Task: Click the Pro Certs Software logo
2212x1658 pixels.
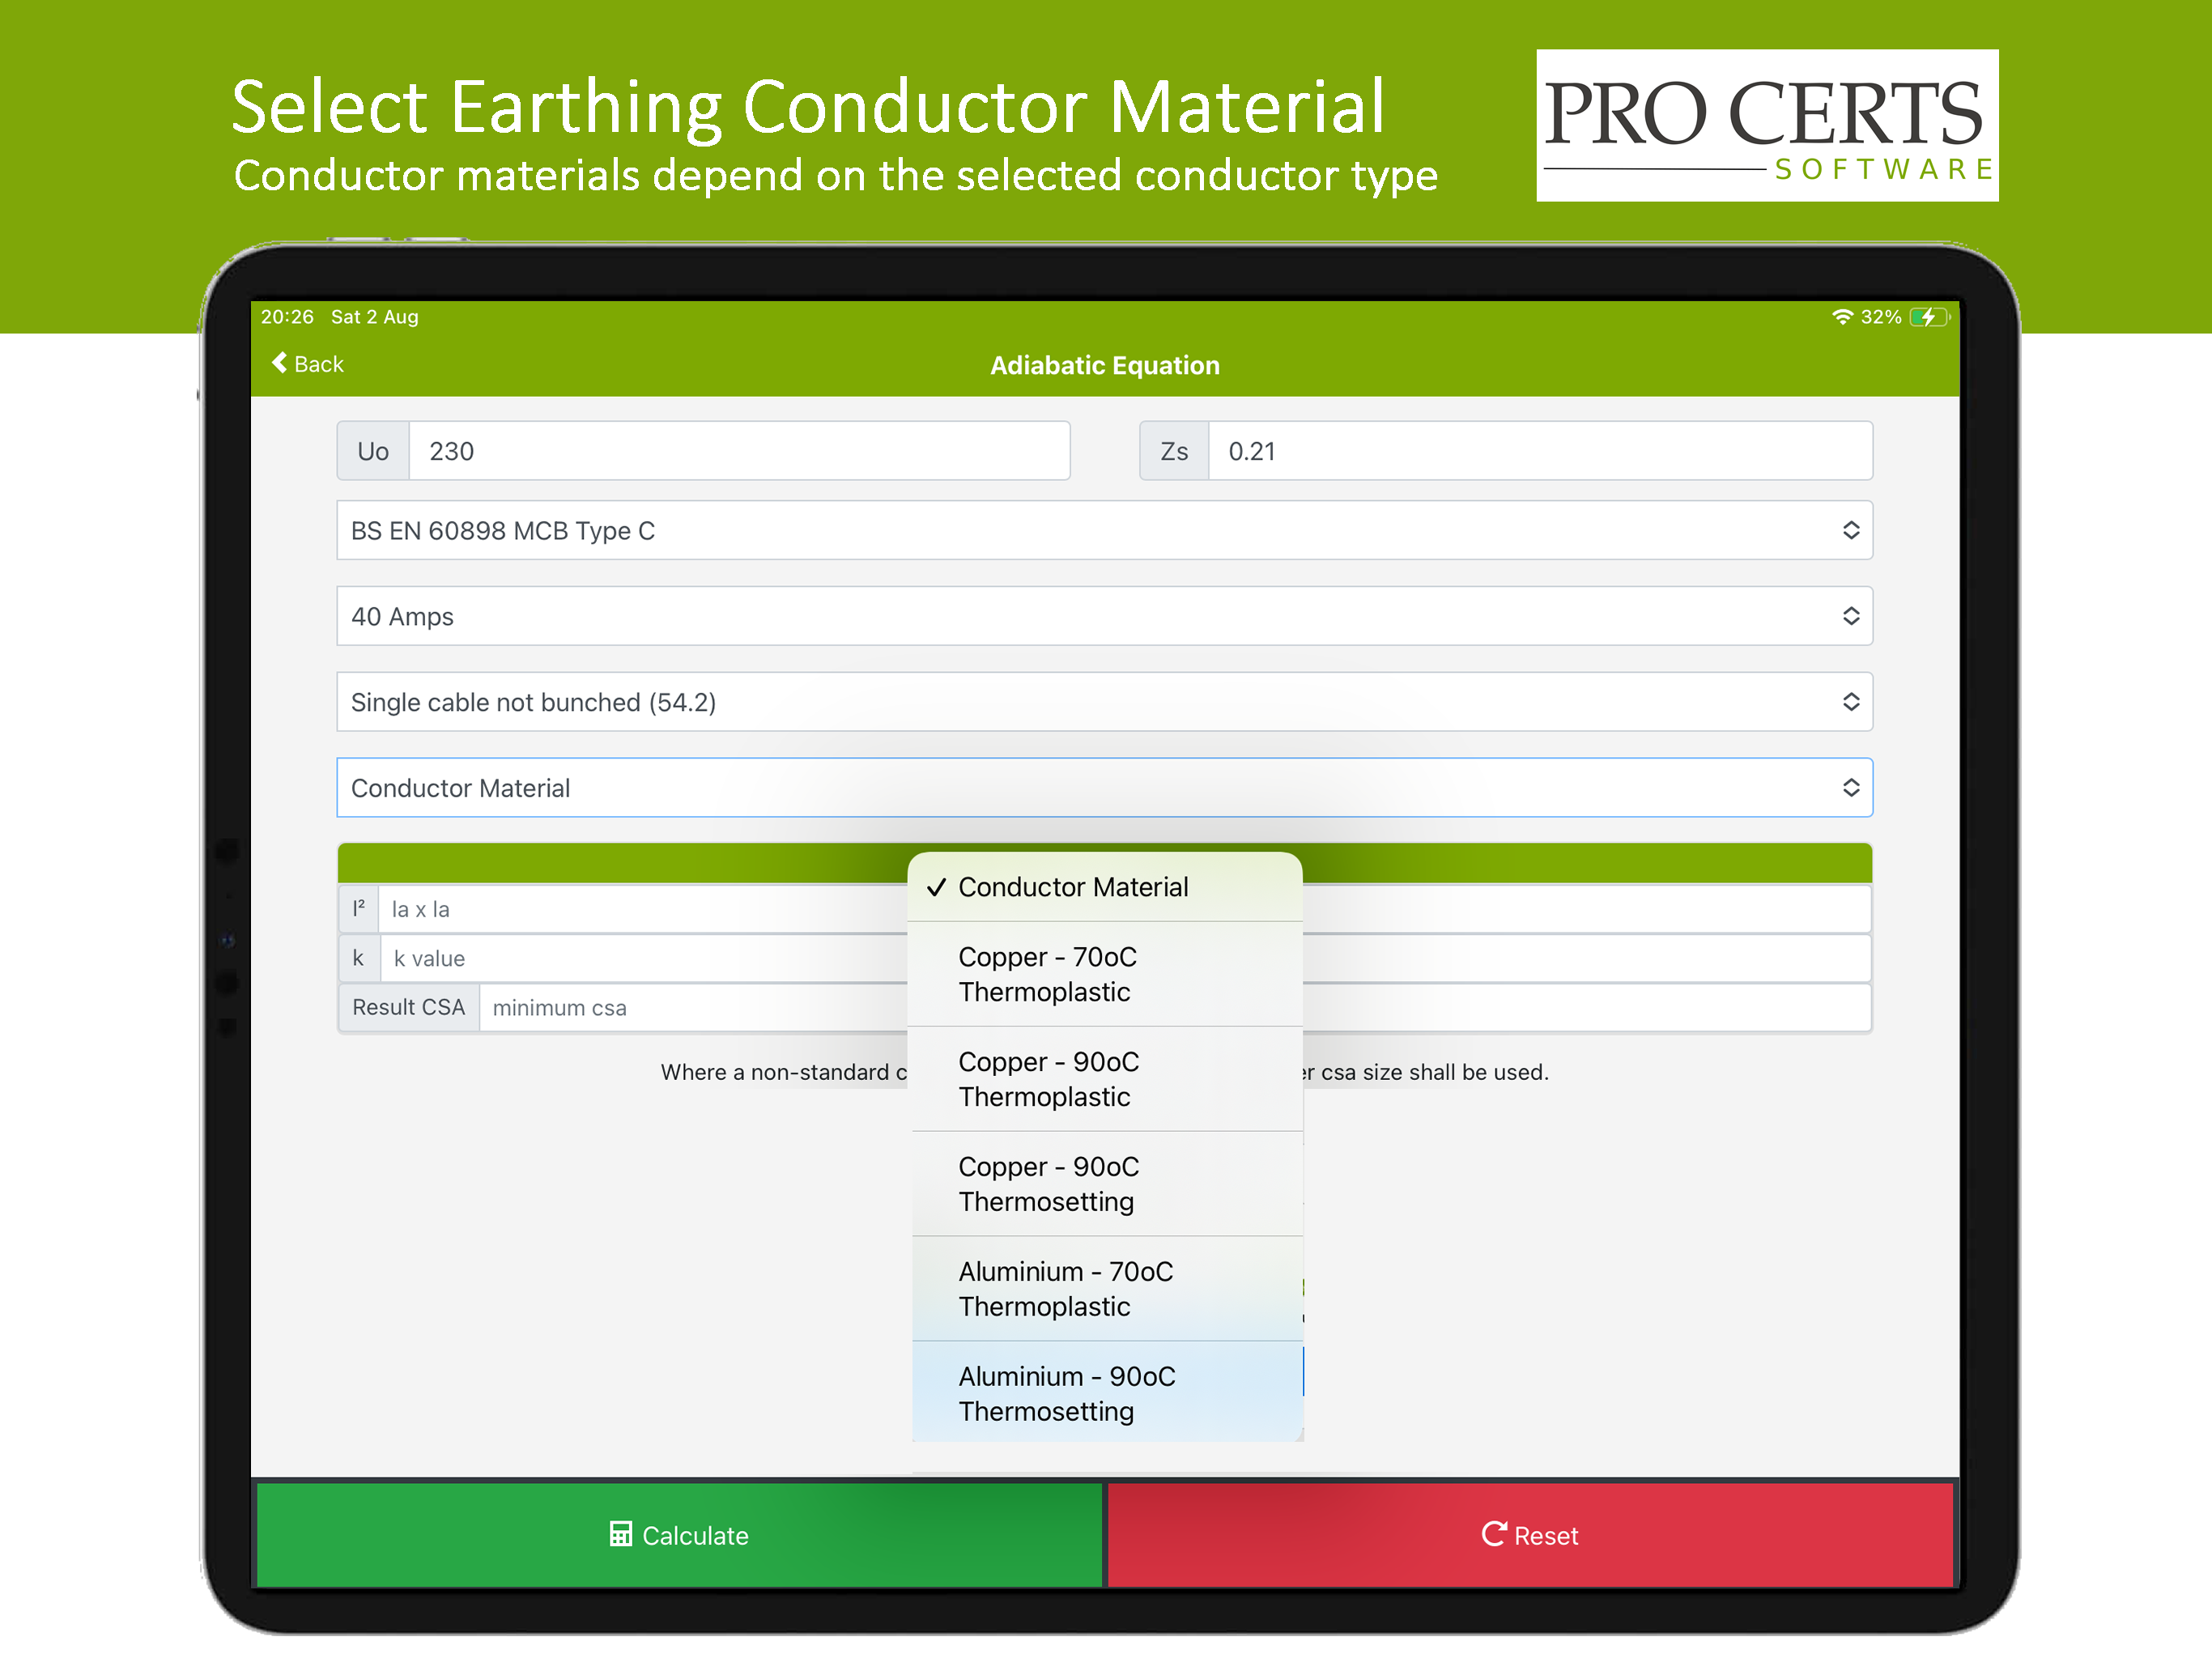Action: (1767, 125)
